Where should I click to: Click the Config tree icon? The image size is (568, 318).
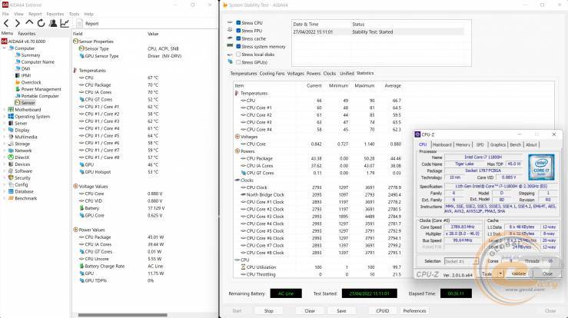click(11, 184)
